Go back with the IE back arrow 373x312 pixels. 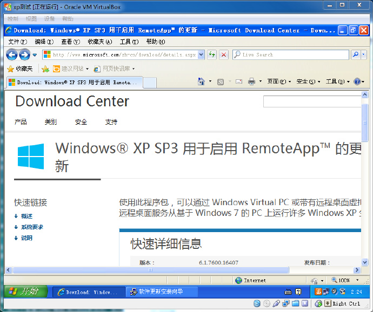12,55
